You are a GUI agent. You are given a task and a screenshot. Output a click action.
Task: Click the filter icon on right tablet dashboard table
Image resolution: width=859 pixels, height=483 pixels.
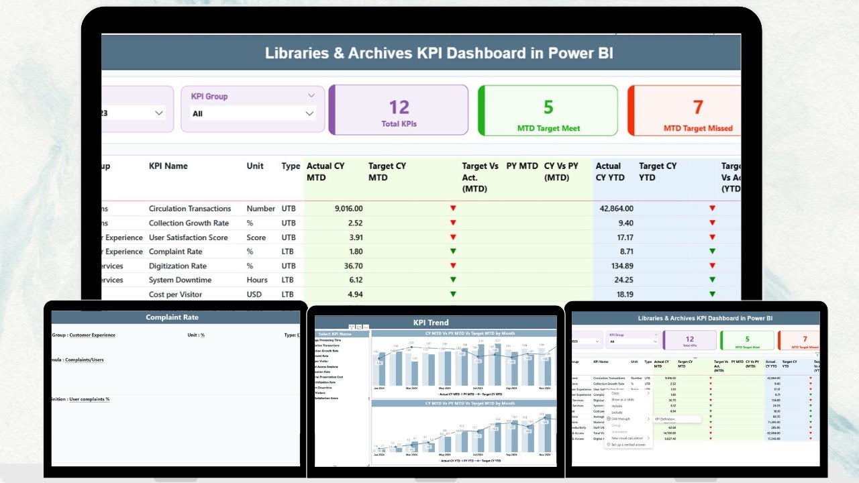click(817, 354)
